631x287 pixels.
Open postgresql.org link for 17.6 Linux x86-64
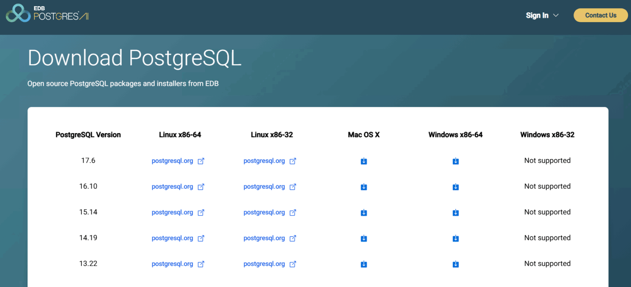pos(173,161)
